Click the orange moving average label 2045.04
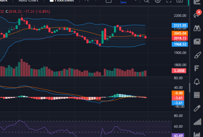Viewport: 203px width, 137px height. pyautogui.click(x=180, y=33)
